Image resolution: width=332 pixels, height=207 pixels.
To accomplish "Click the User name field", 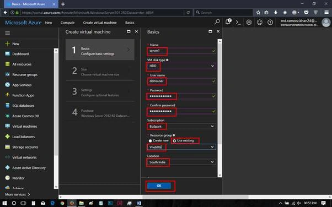I will [x=181, y=81].
